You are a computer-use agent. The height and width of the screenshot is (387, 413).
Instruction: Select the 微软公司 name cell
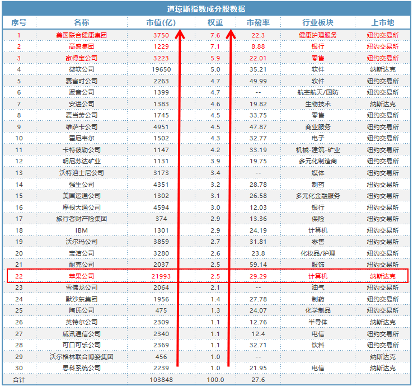coord(81,69)
